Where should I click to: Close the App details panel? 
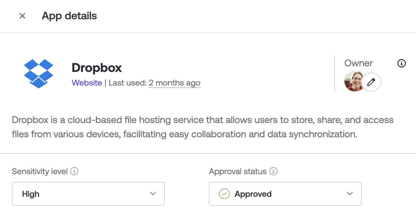click(x=22, y=16)
